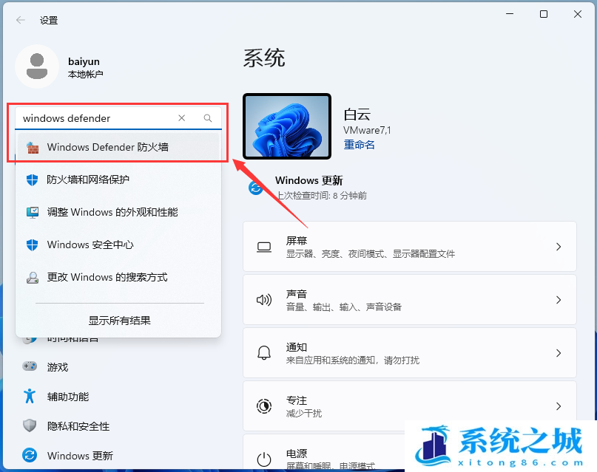Maximize the 设置 window
Screen dimensions: 597x472
[544, 14]
